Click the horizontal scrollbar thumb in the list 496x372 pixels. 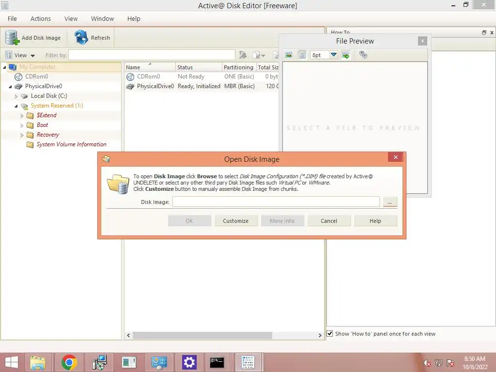point(202,335)
